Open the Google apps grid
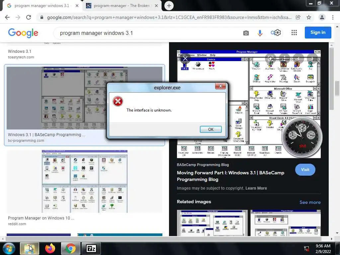 [294, 33]
